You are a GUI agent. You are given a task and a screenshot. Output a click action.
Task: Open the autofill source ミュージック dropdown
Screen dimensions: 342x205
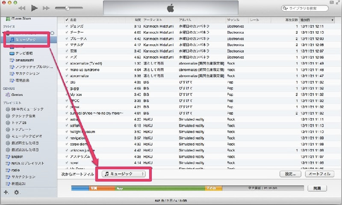(124, 174)
